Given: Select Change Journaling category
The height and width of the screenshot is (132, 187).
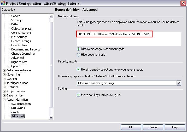Looking at the screenshot, I should coord(23,54).
